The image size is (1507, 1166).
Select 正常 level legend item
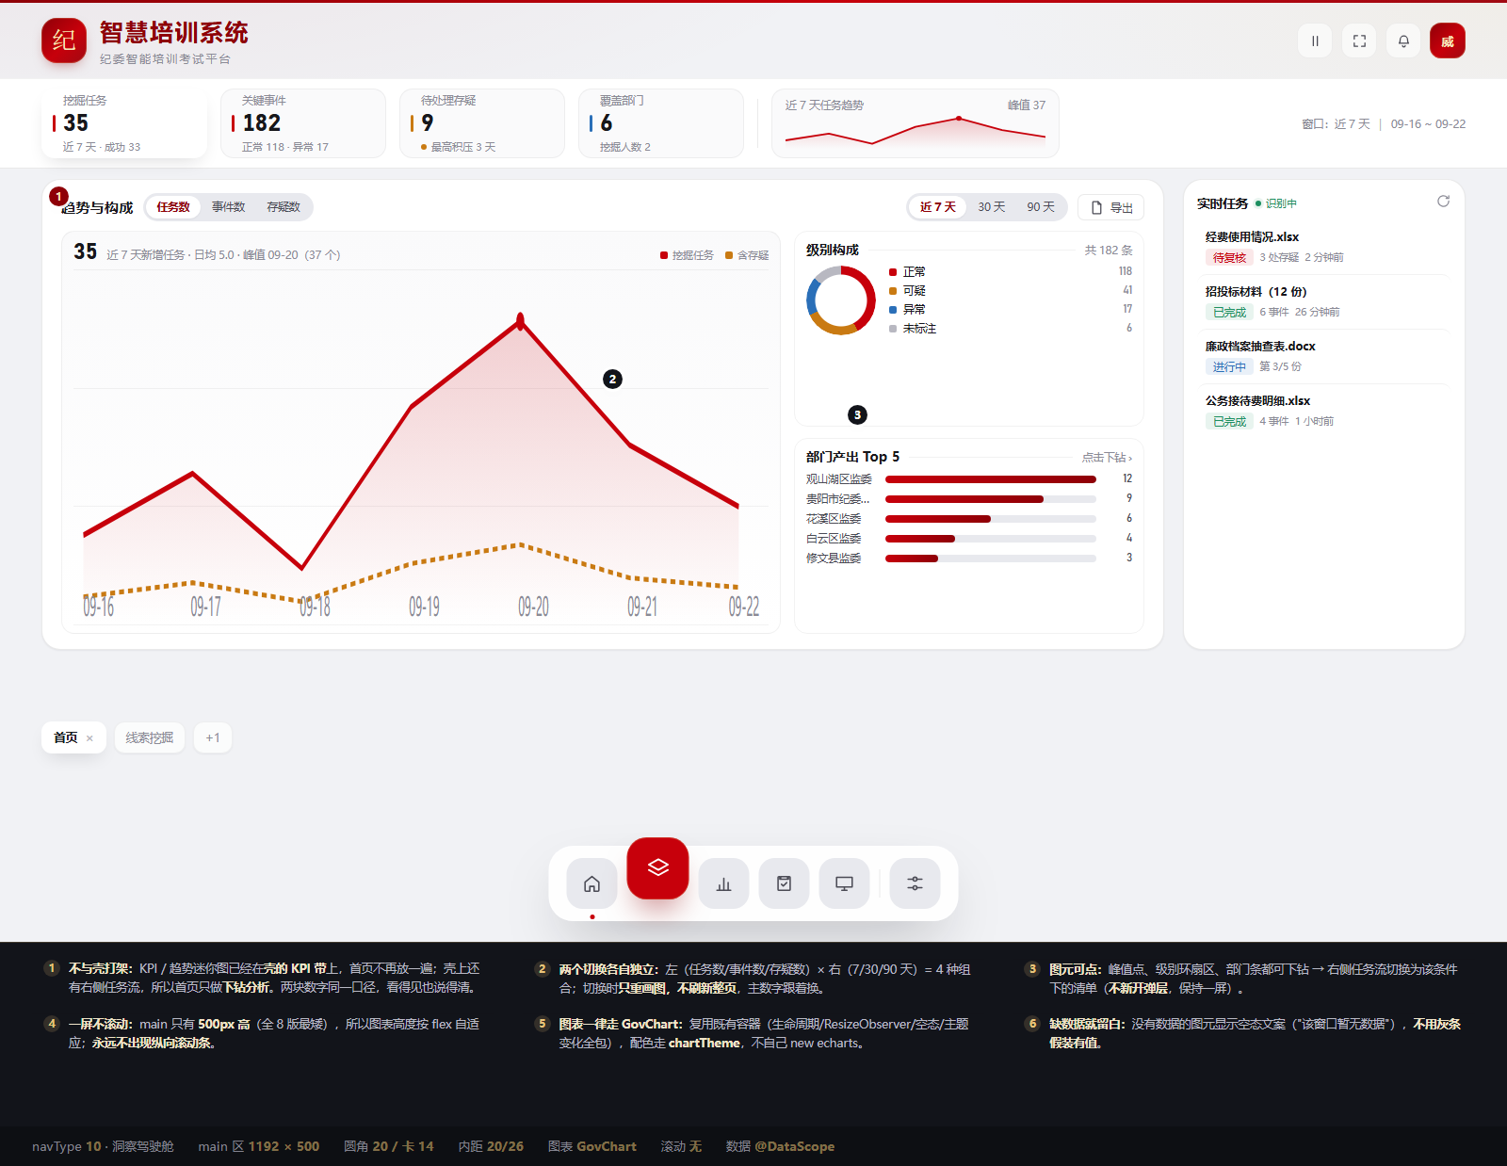pyautogui.click(x=1011, y=271)
